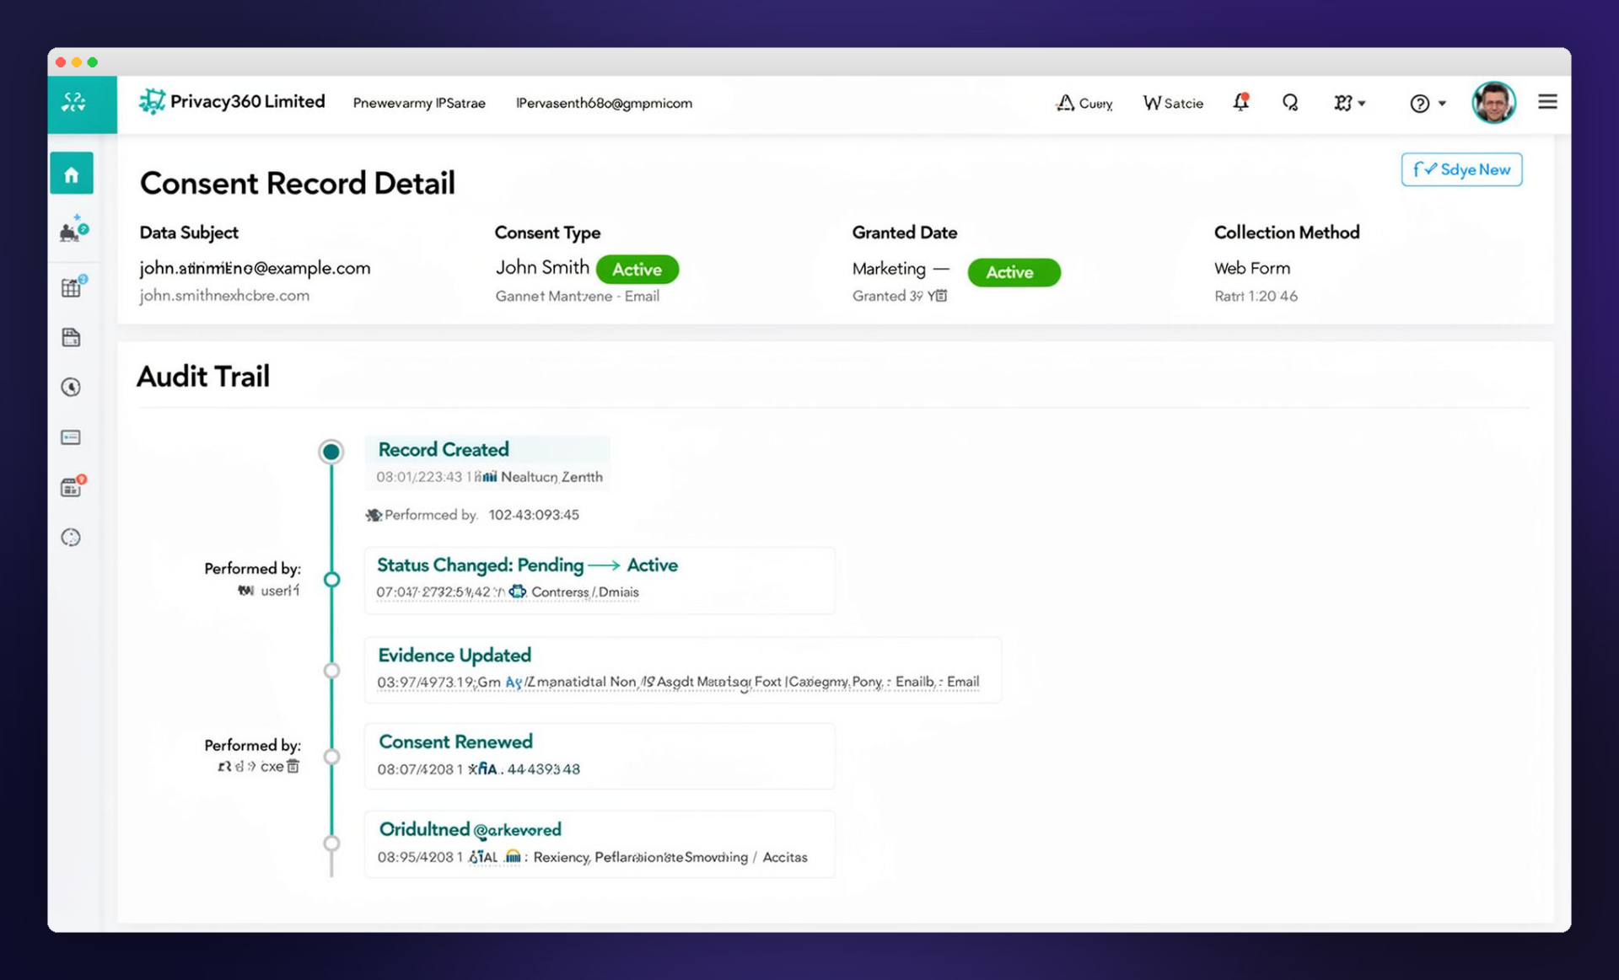Open the Satcie menu item

[x=1173, y=103]
